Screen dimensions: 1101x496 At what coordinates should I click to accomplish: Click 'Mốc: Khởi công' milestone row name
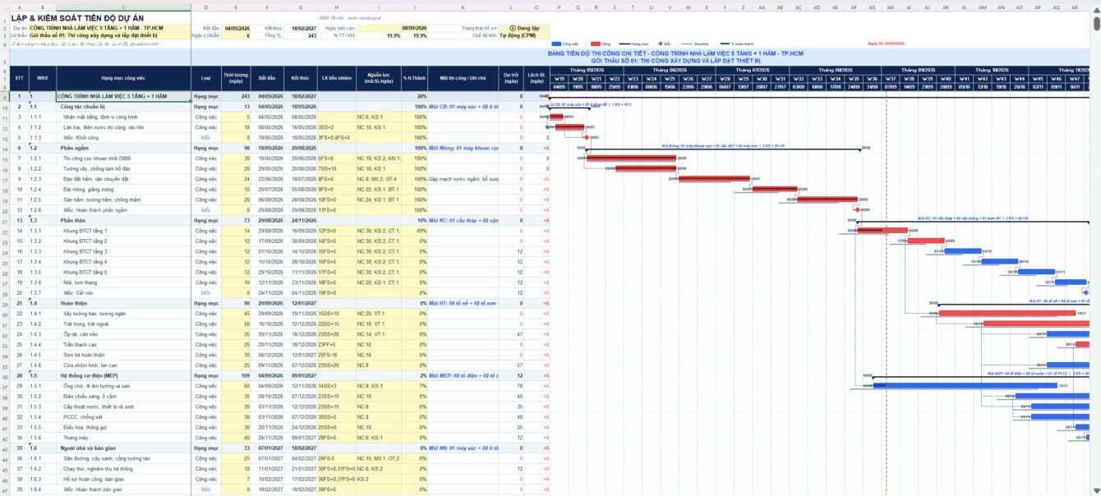pos(82,138)
